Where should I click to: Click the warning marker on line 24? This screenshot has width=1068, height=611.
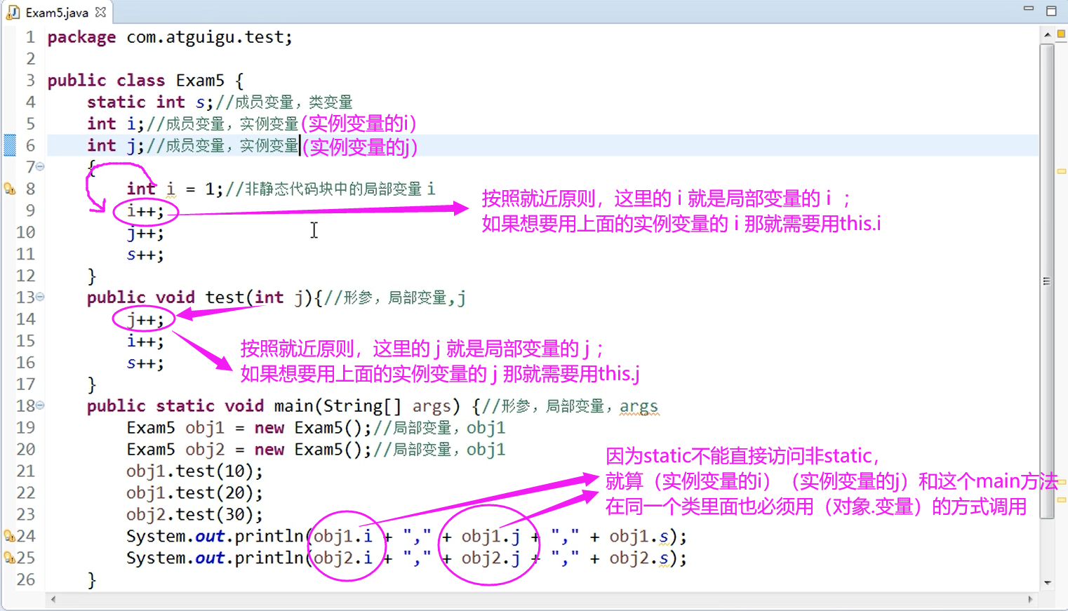(x=9, y=536)
